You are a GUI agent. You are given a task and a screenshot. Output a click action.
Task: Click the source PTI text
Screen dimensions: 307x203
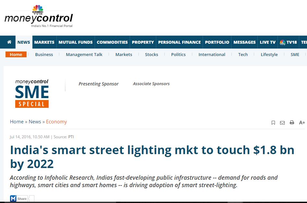(71, 137)
